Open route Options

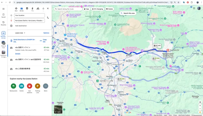pos(46,33)
